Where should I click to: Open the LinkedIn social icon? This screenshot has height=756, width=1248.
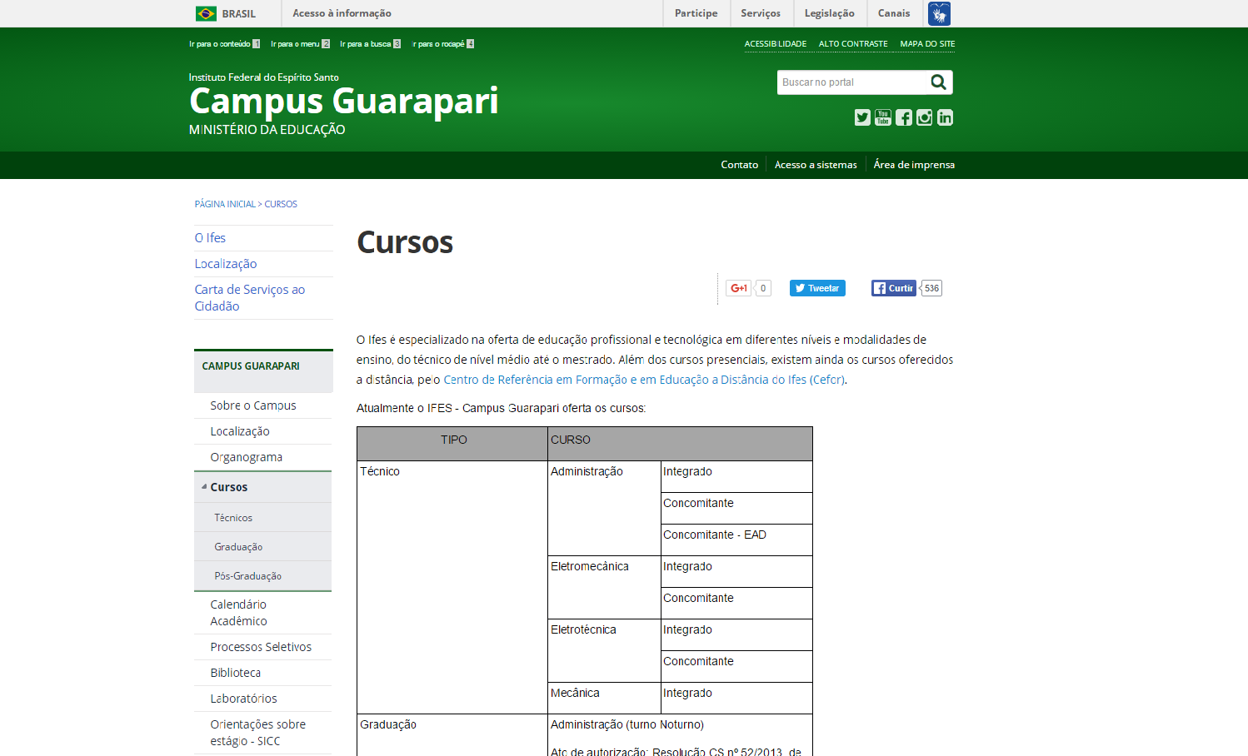coord(945,117)
